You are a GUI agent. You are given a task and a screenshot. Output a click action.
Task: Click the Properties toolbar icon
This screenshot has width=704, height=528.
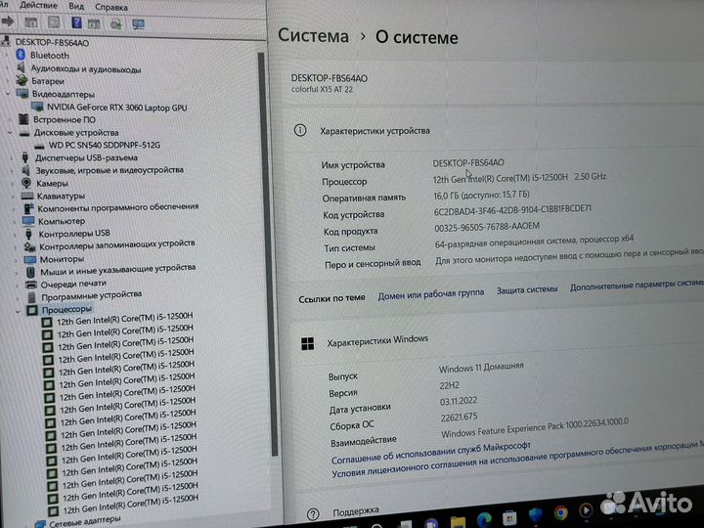point(54,22)
